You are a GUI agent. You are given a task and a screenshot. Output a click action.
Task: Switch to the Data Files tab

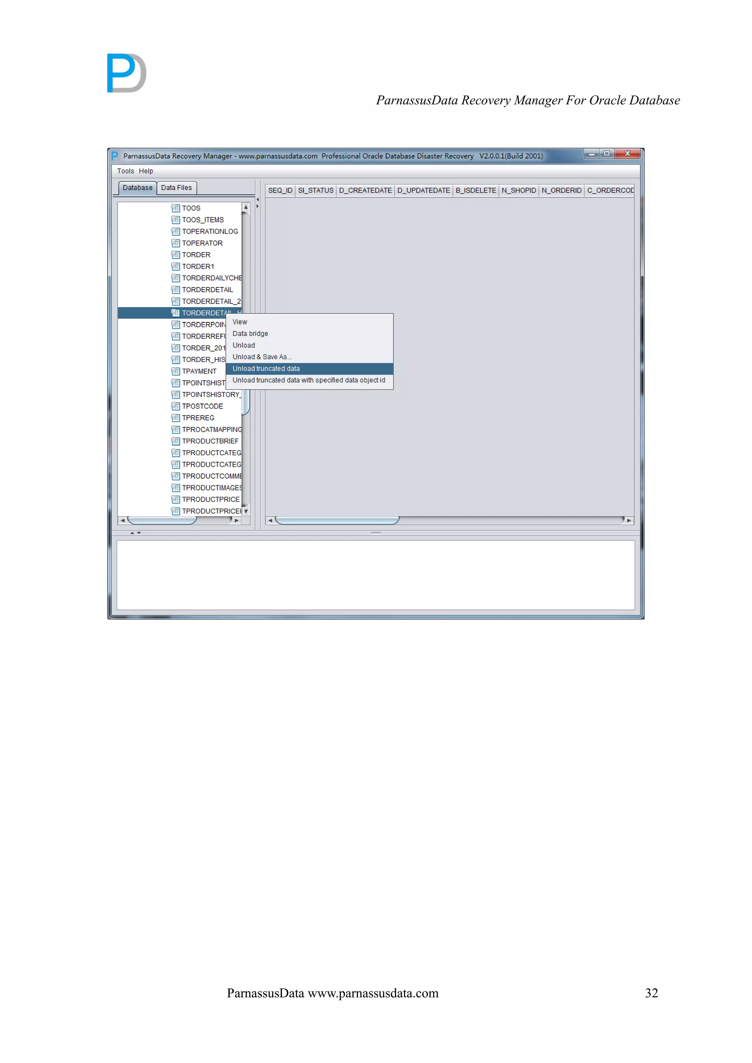click(x=176, y=188)
